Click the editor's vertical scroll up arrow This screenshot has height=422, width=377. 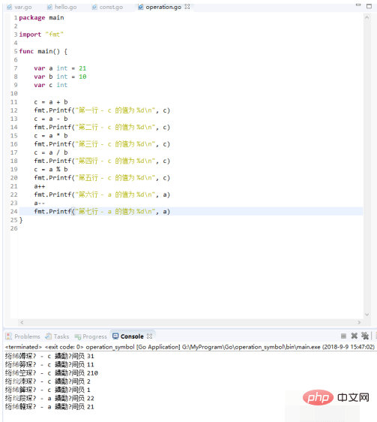coord(367,17)
